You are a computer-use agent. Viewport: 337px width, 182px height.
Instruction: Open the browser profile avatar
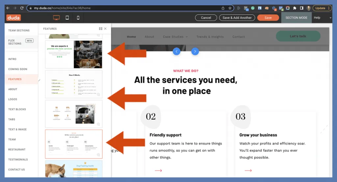(x=309, y=8)
